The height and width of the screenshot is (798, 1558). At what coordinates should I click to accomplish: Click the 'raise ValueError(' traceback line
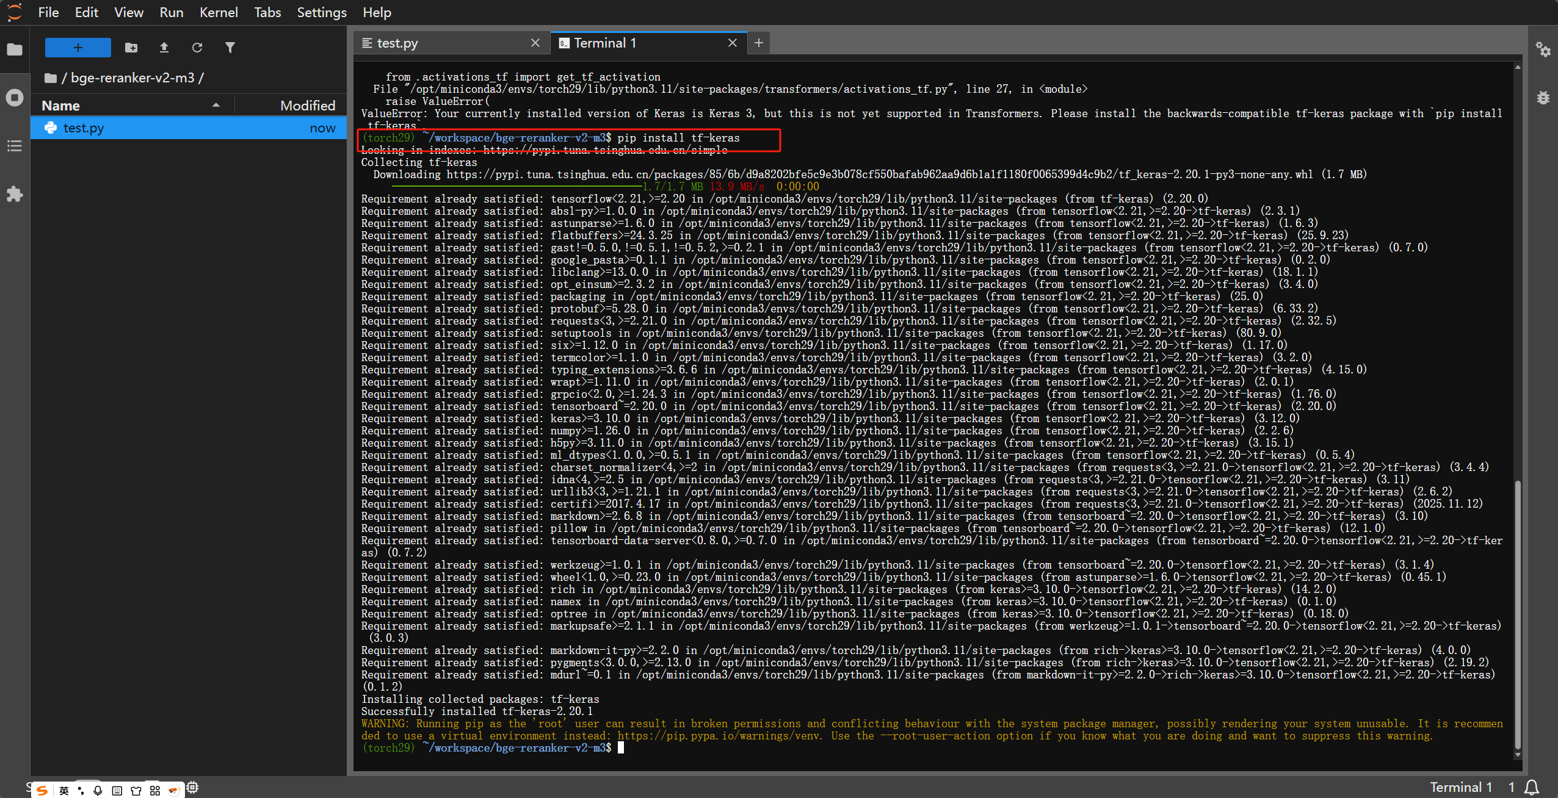tap(437, 101)
